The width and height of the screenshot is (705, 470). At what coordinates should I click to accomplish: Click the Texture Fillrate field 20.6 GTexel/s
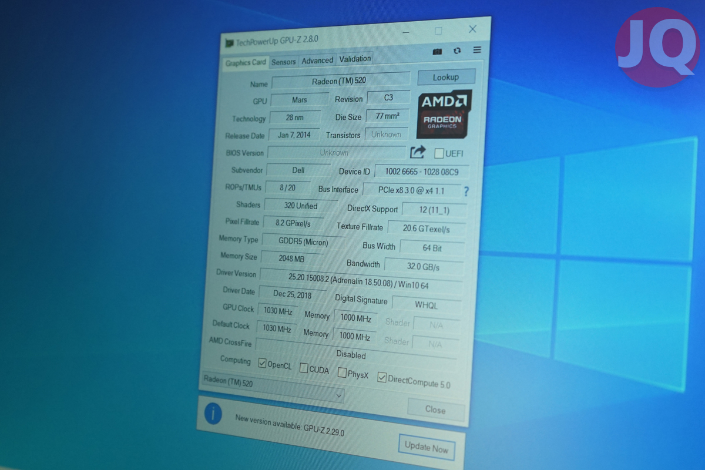coord(427,229)
